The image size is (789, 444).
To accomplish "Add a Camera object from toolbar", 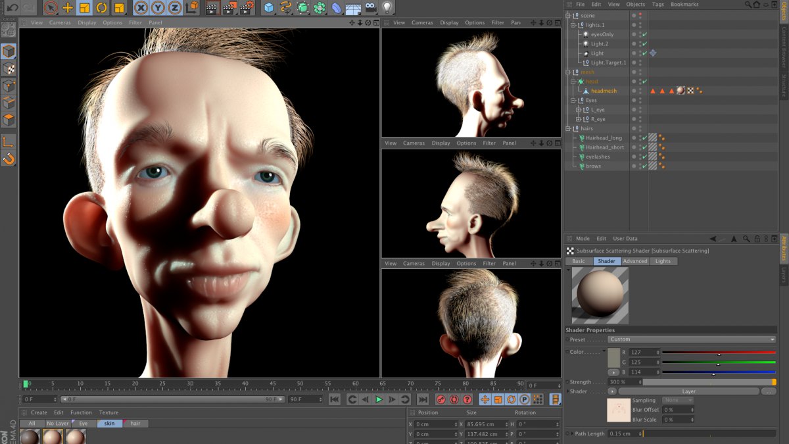I will [370, 8].
